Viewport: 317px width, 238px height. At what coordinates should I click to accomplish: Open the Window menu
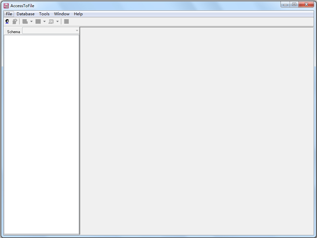62,14
